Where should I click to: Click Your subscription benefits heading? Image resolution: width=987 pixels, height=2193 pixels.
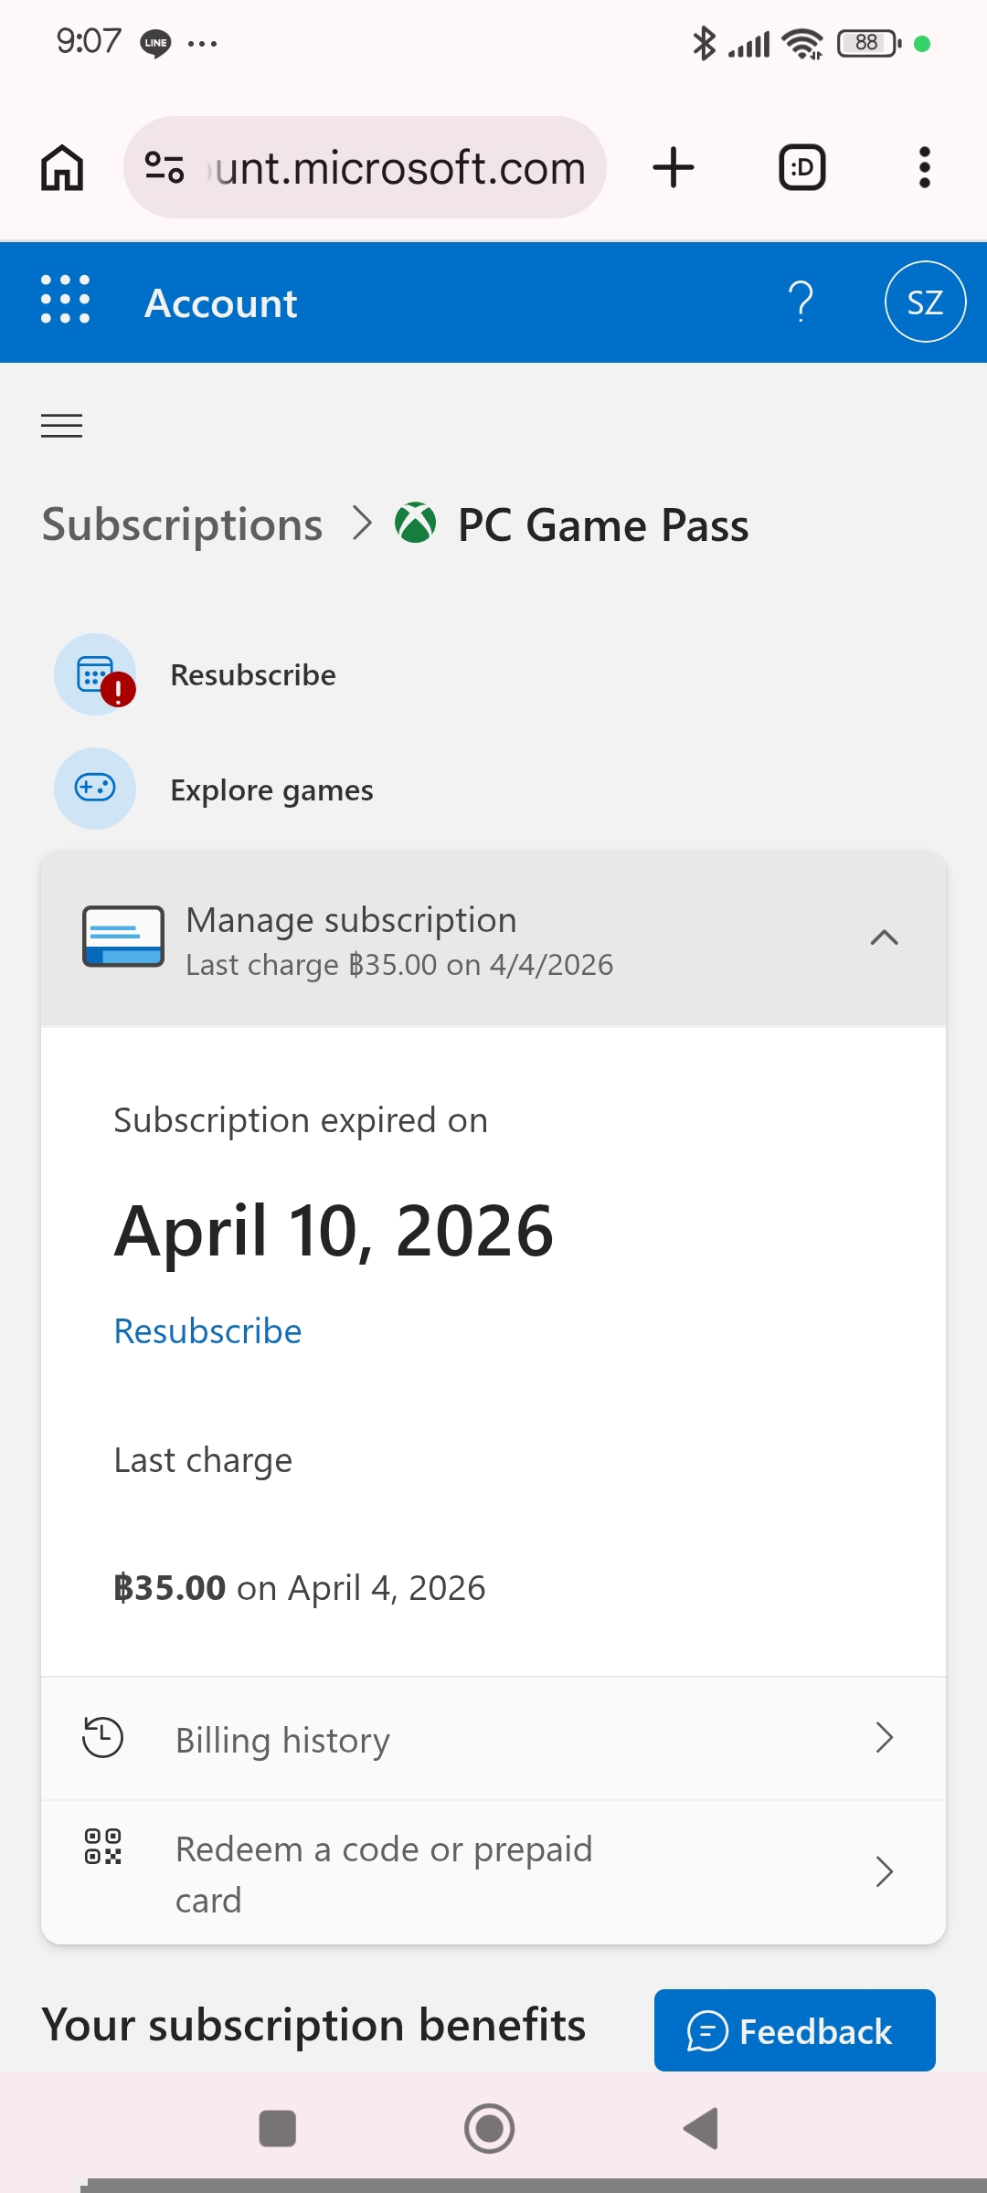click(x=313, y=2025)
